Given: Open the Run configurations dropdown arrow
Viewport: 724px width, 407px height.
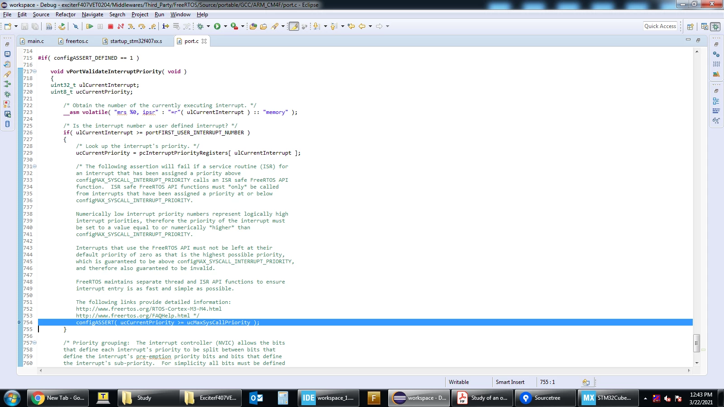Looking at the screenshot, I should [225, 26].
